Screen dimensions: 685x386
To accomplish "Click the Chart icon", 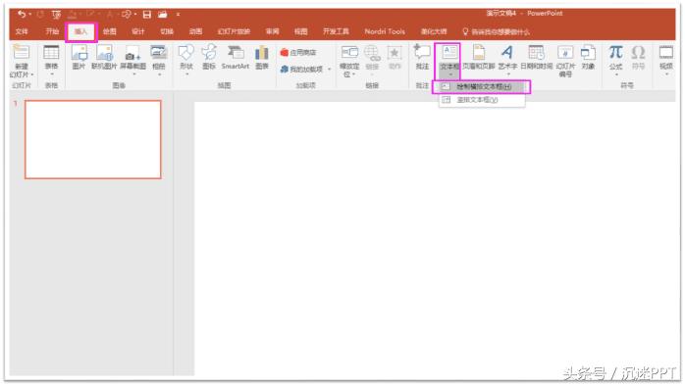I will pos(262,52).
